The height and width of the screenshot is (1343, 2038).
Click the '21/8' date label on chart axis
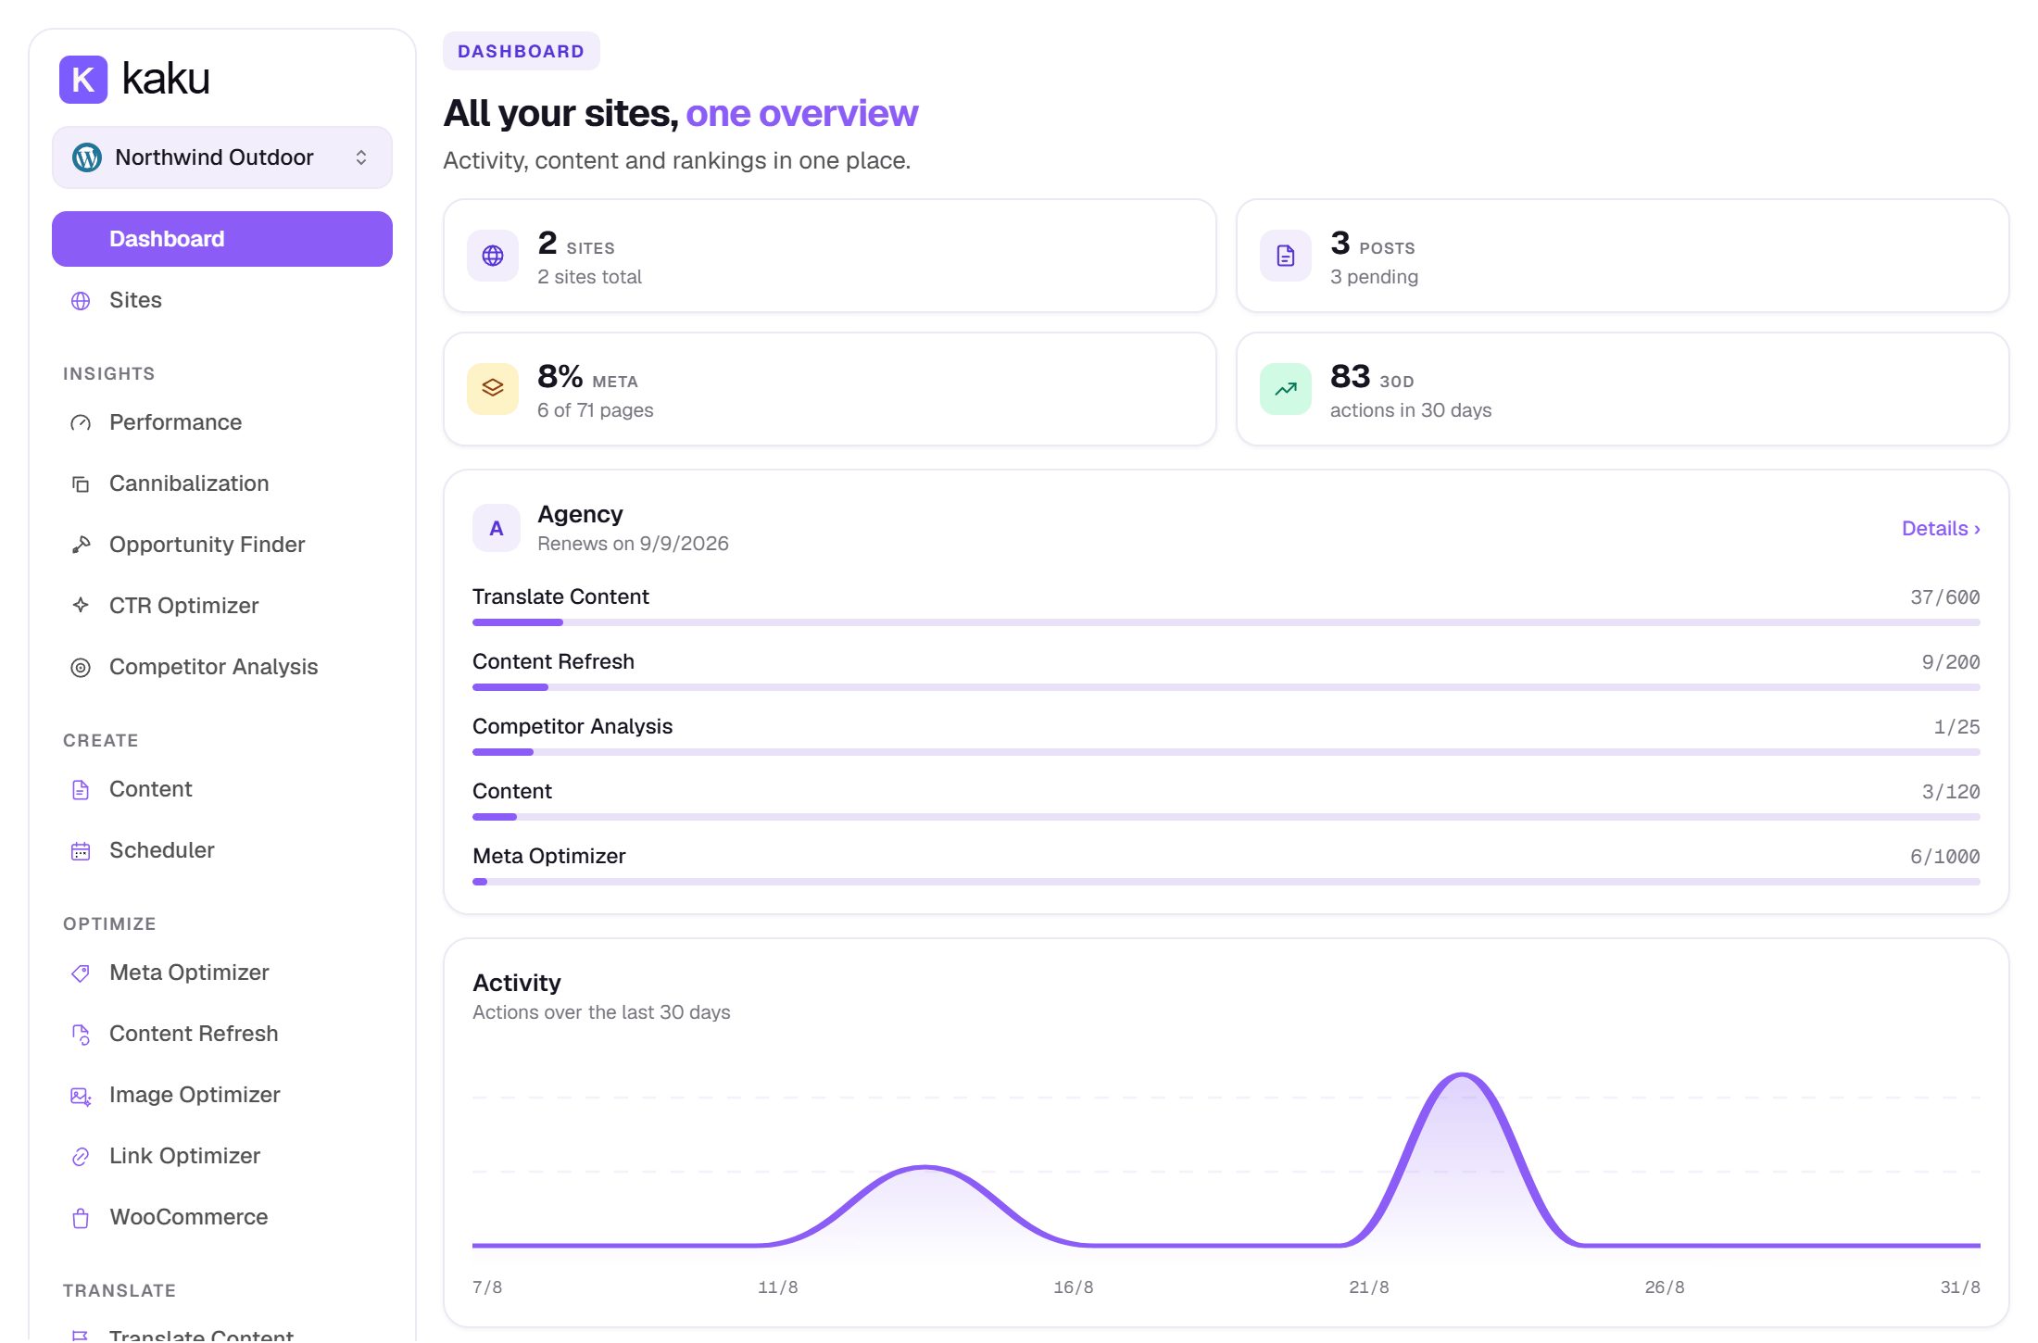[1369, 1287]
